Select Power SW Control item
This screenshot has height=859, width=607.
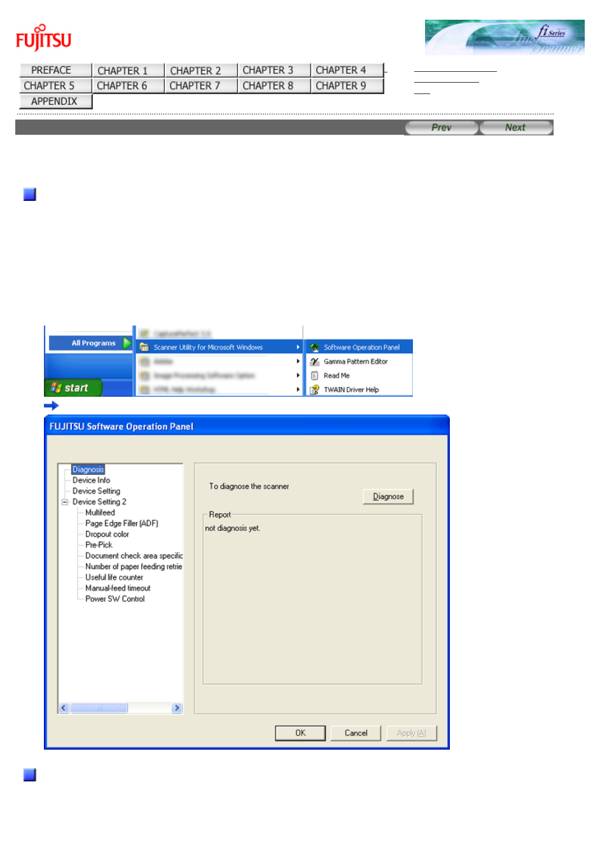[x=115, y=599]
